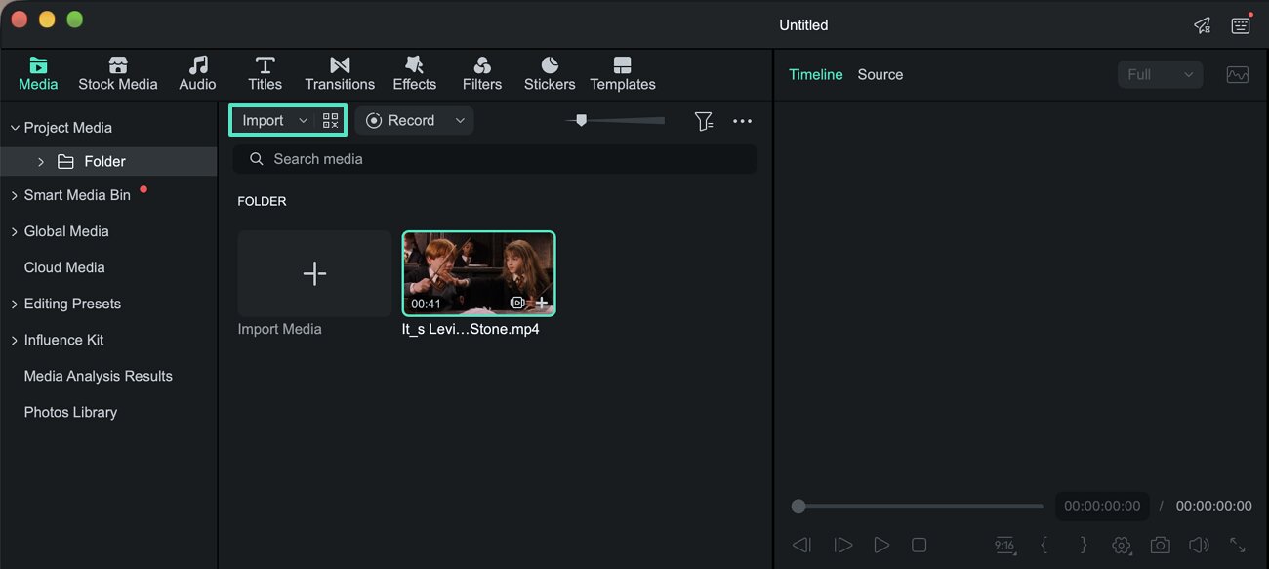The height and width of the screenshot is (569, 1269).
Task: Open the notifications icon with red dot
Action: [1241, 24]
